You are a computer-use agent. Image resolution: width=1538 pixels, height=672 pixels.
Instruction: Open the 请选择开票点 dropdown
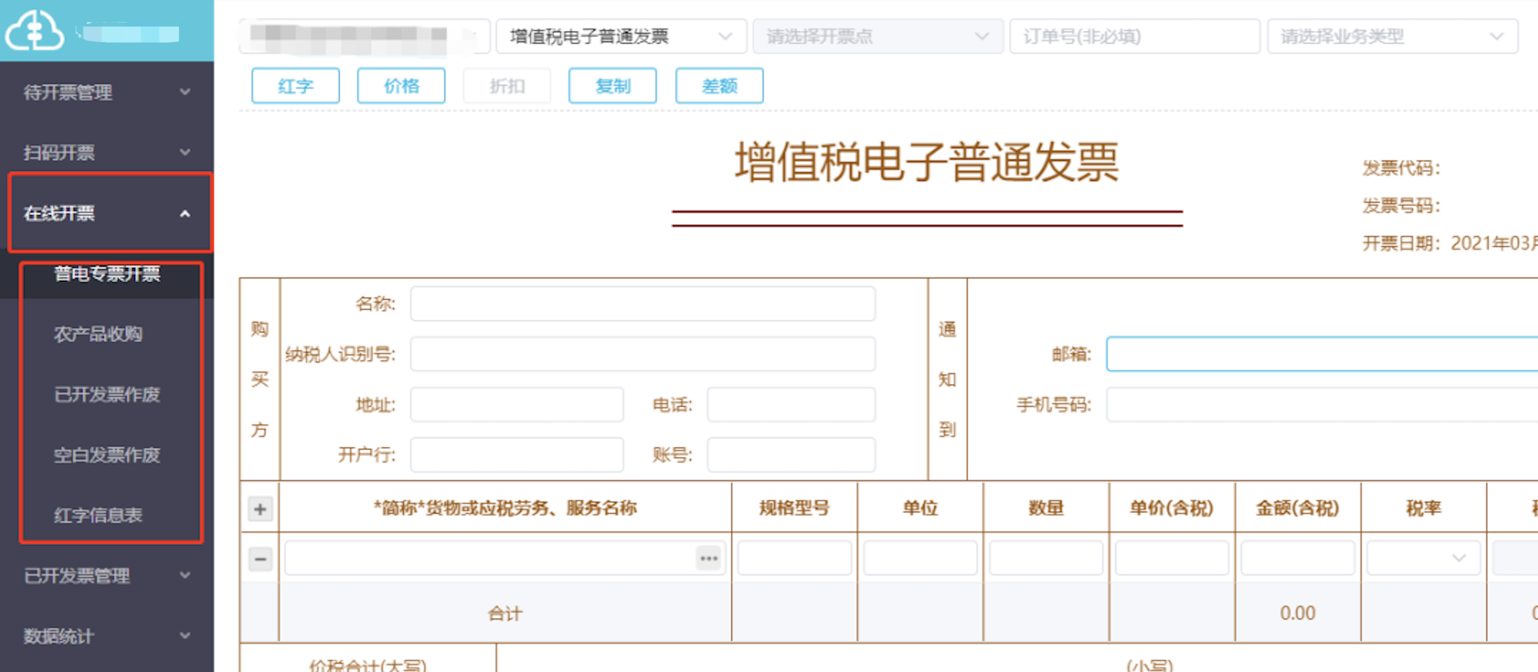pyautogui.click(x=878, y=36)
